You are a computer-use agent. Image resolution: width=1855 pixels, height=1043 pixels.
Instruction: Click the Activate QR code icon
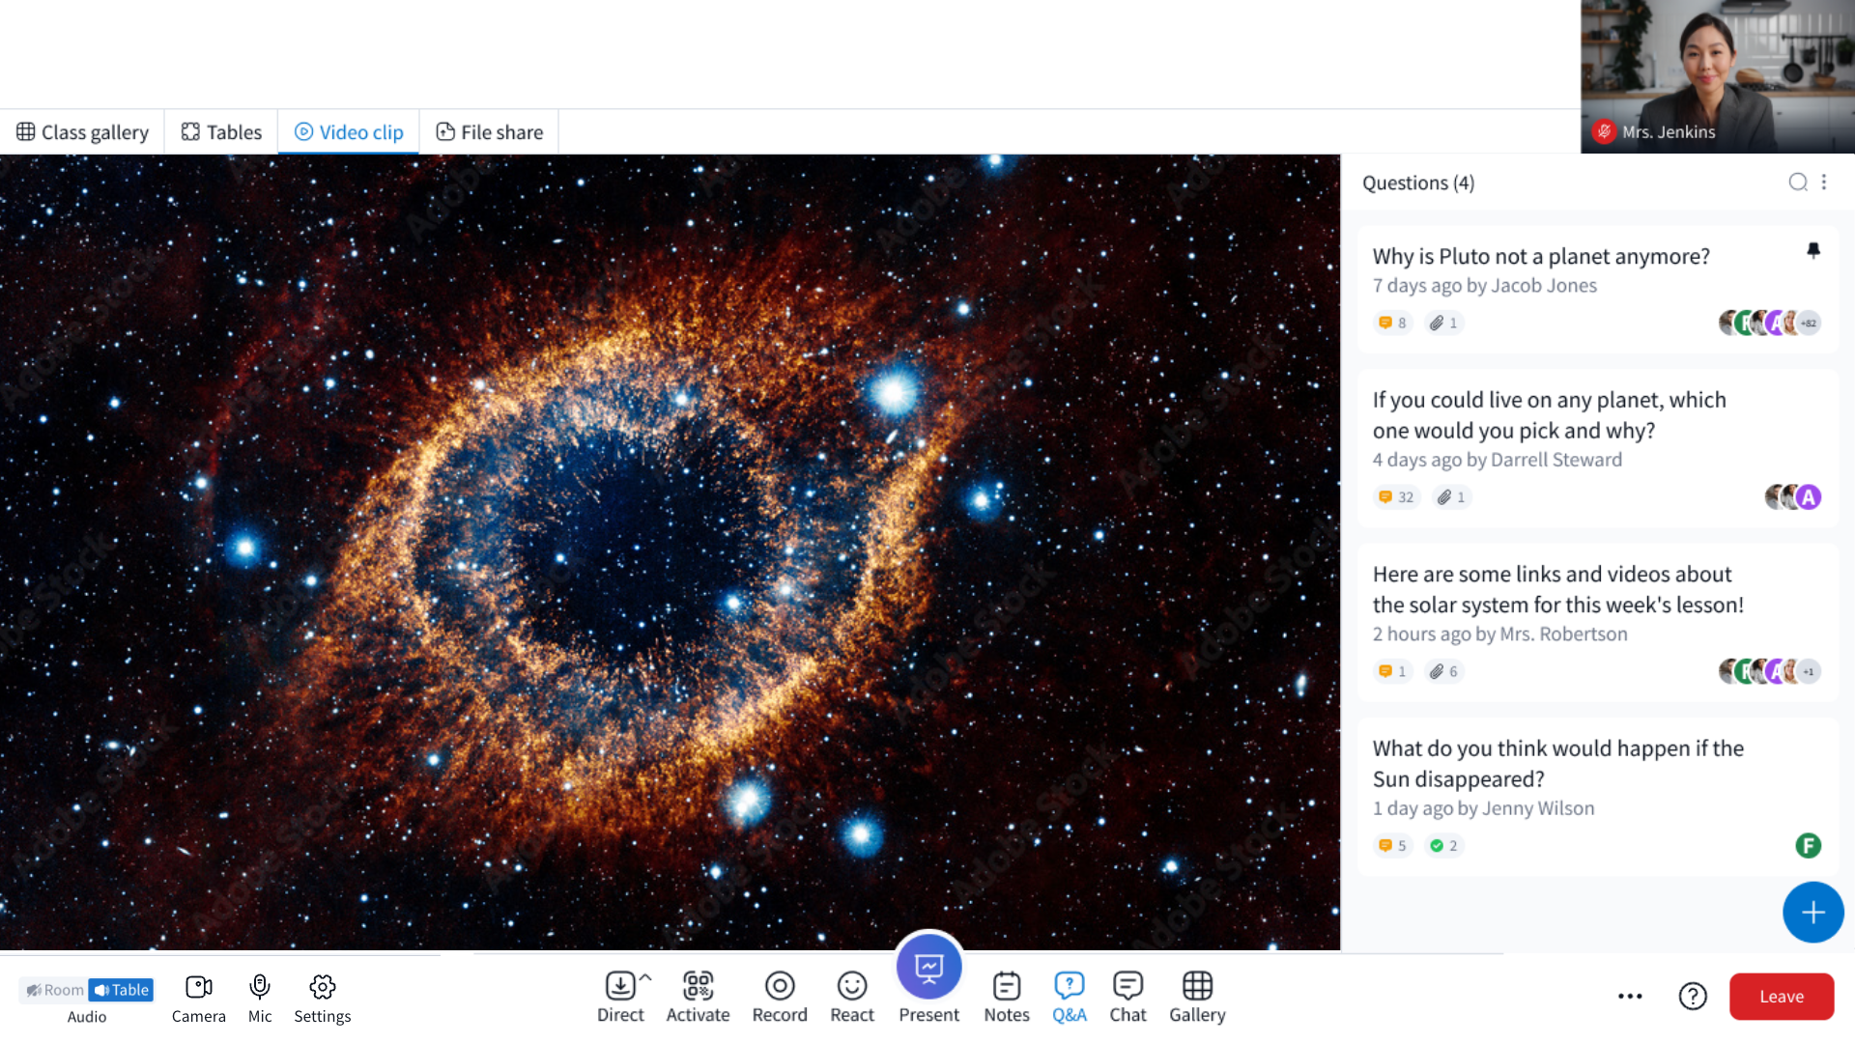tap(698, 986)
